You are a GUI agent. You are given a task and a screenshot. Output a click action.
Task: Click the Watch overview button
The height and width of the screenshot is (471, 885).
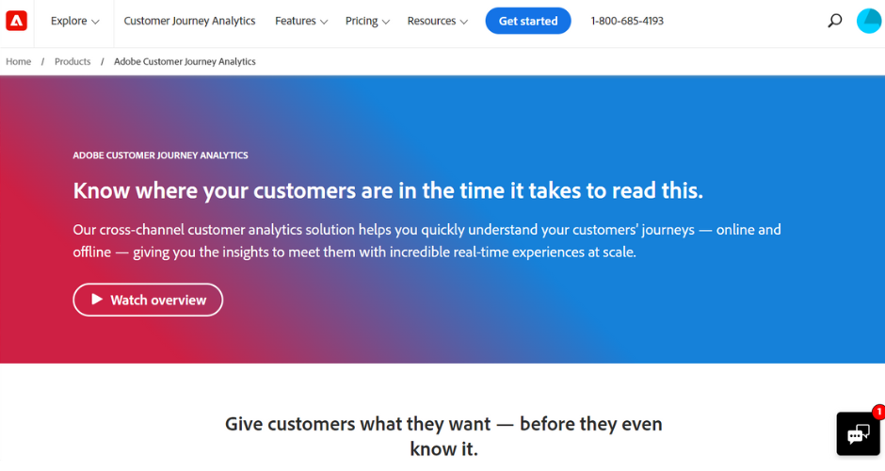pos(148,300)
